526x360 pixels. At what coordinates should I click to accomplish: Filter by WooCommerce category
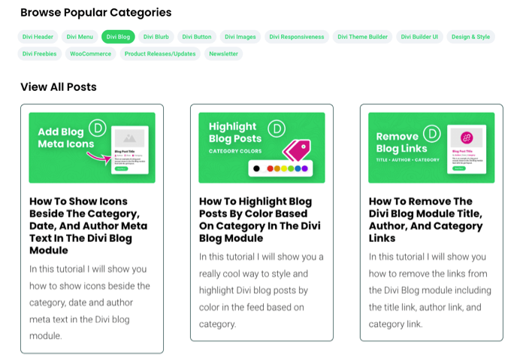pyautogui.click(x=90, y=53)
